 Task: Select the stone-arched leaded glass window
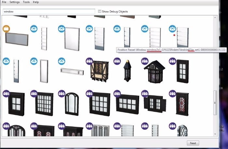point(182,130)
